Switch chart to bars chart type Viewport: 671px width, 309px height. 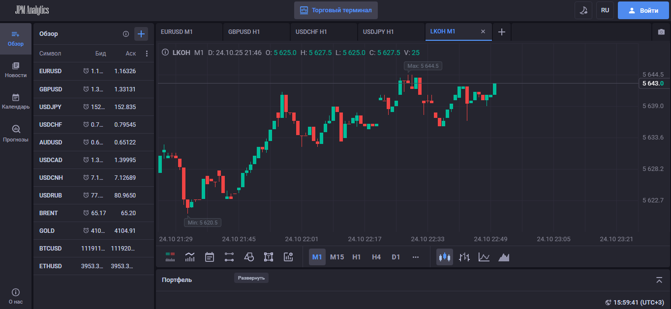tap(464, 257)
